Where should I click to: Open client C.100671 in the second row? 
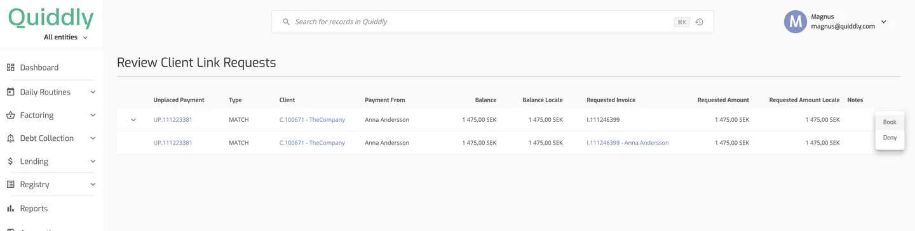pyautogui.click(x=312, y=143)
